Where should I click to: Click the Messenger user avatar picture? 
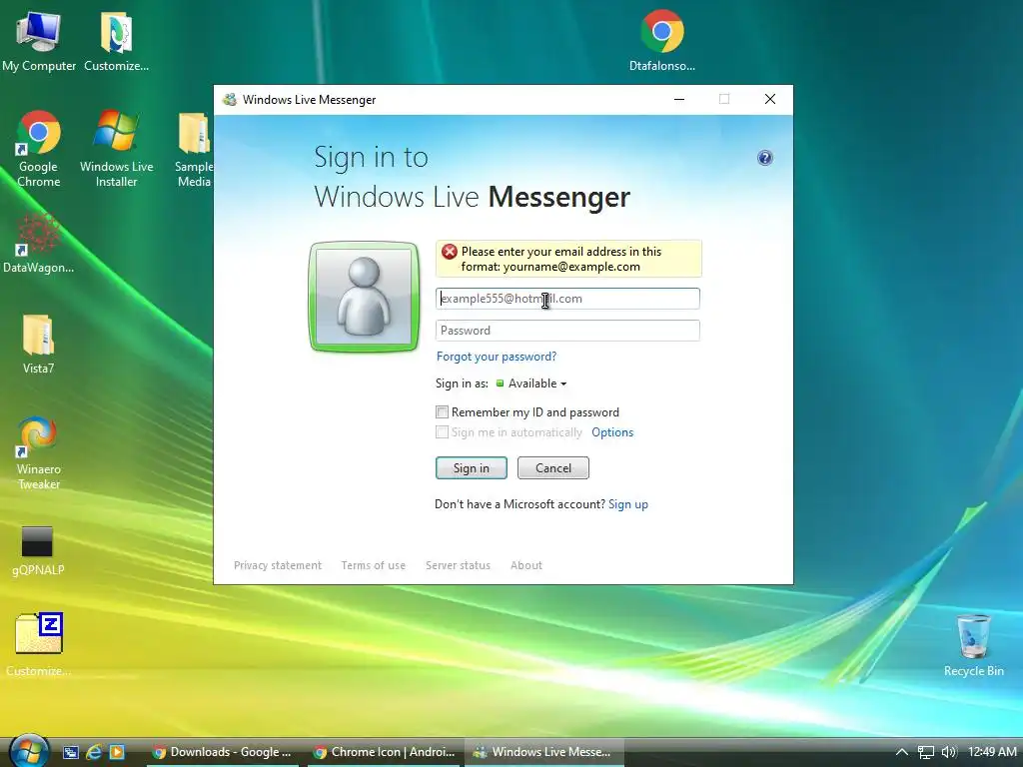pos(364,297)
